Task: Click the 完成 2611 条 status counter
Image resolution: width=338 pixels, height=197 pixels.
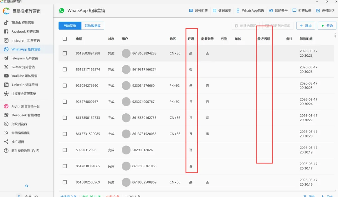Action: 91,195
